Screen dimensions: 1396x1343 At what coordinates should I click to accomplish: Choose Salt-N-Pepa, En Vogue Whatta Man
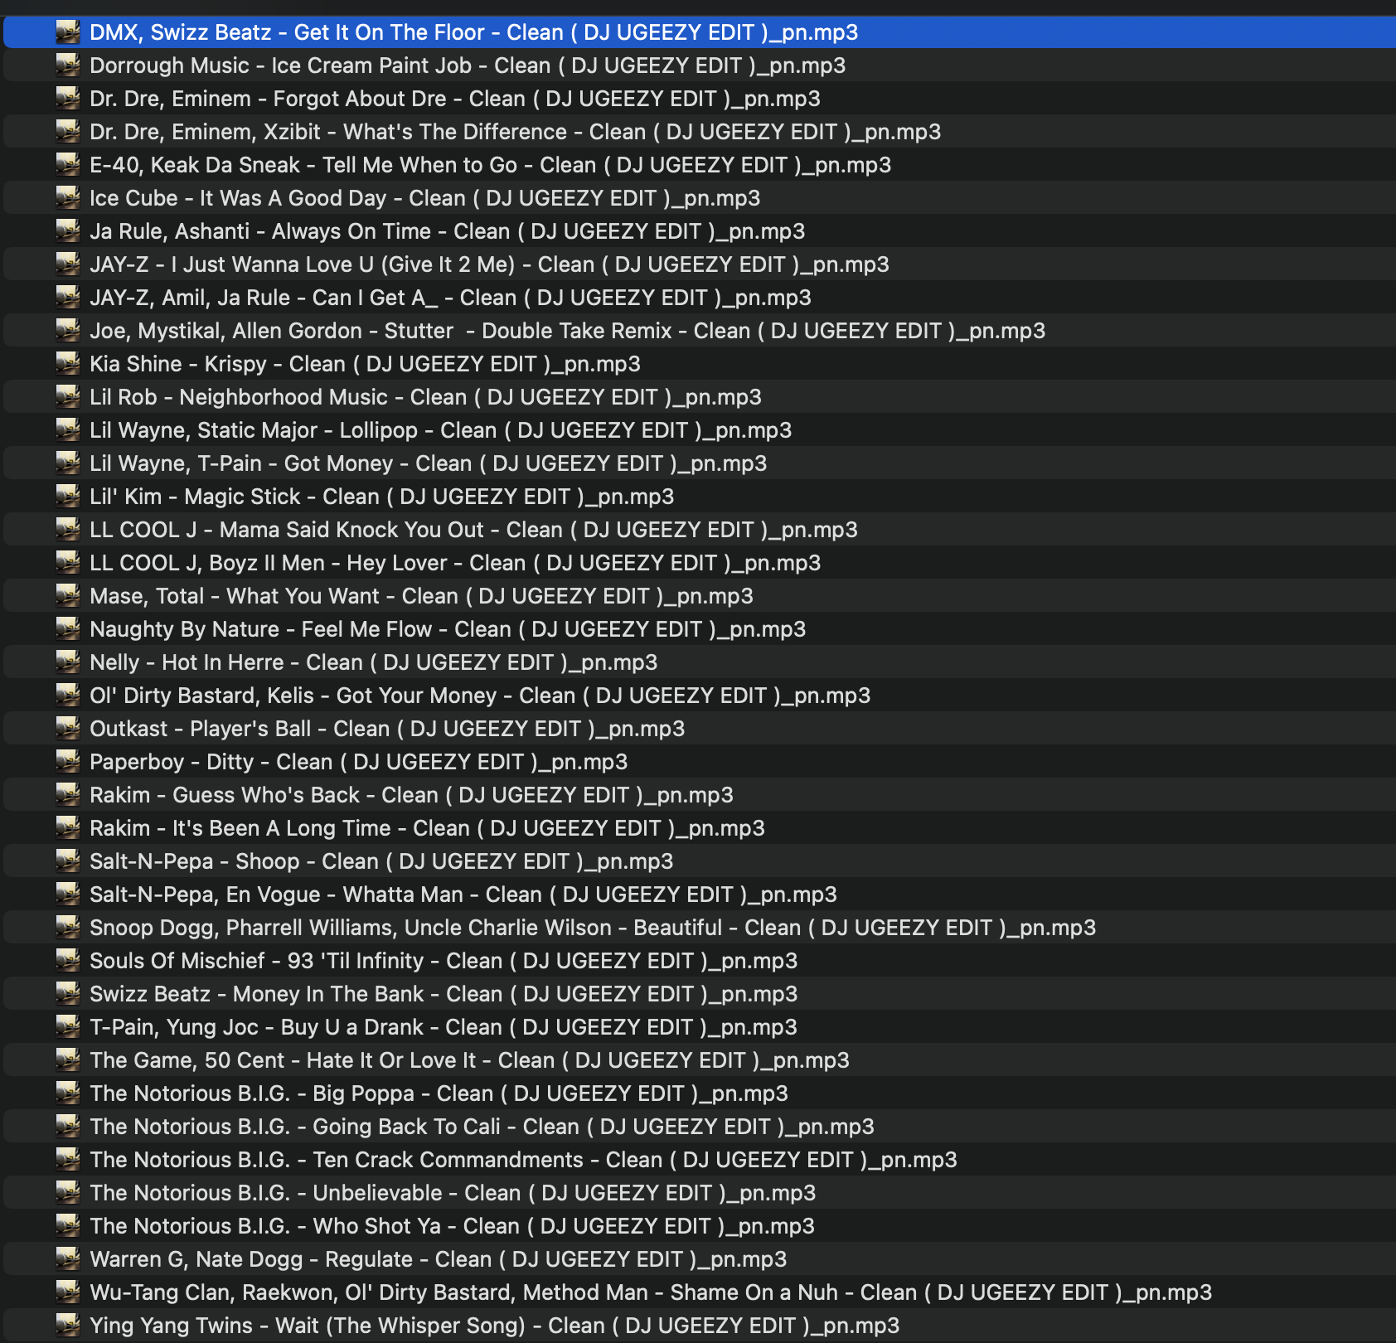(463, 895)
